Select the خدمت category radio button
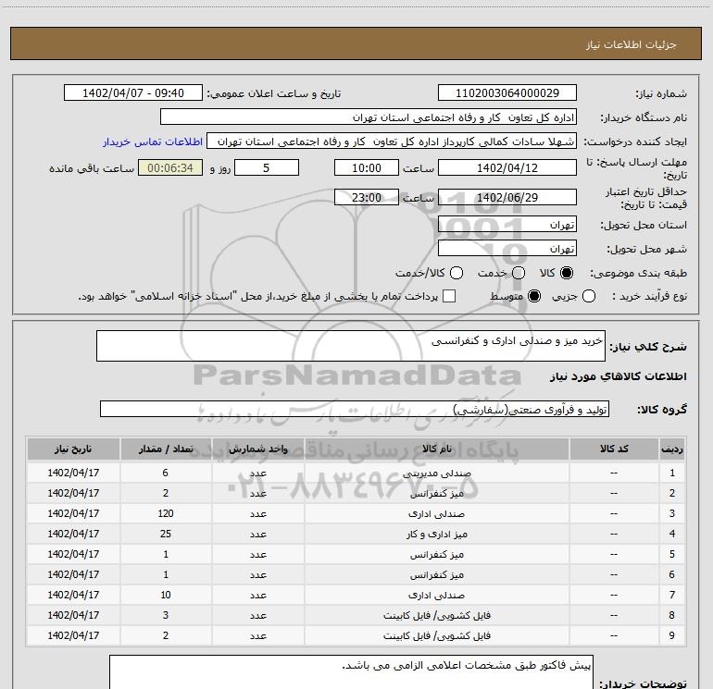Viewport: 713px width, 689px height. point(519,273)
